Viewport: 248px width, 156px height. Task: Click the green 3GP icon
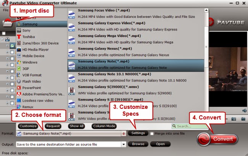(19, 68)
